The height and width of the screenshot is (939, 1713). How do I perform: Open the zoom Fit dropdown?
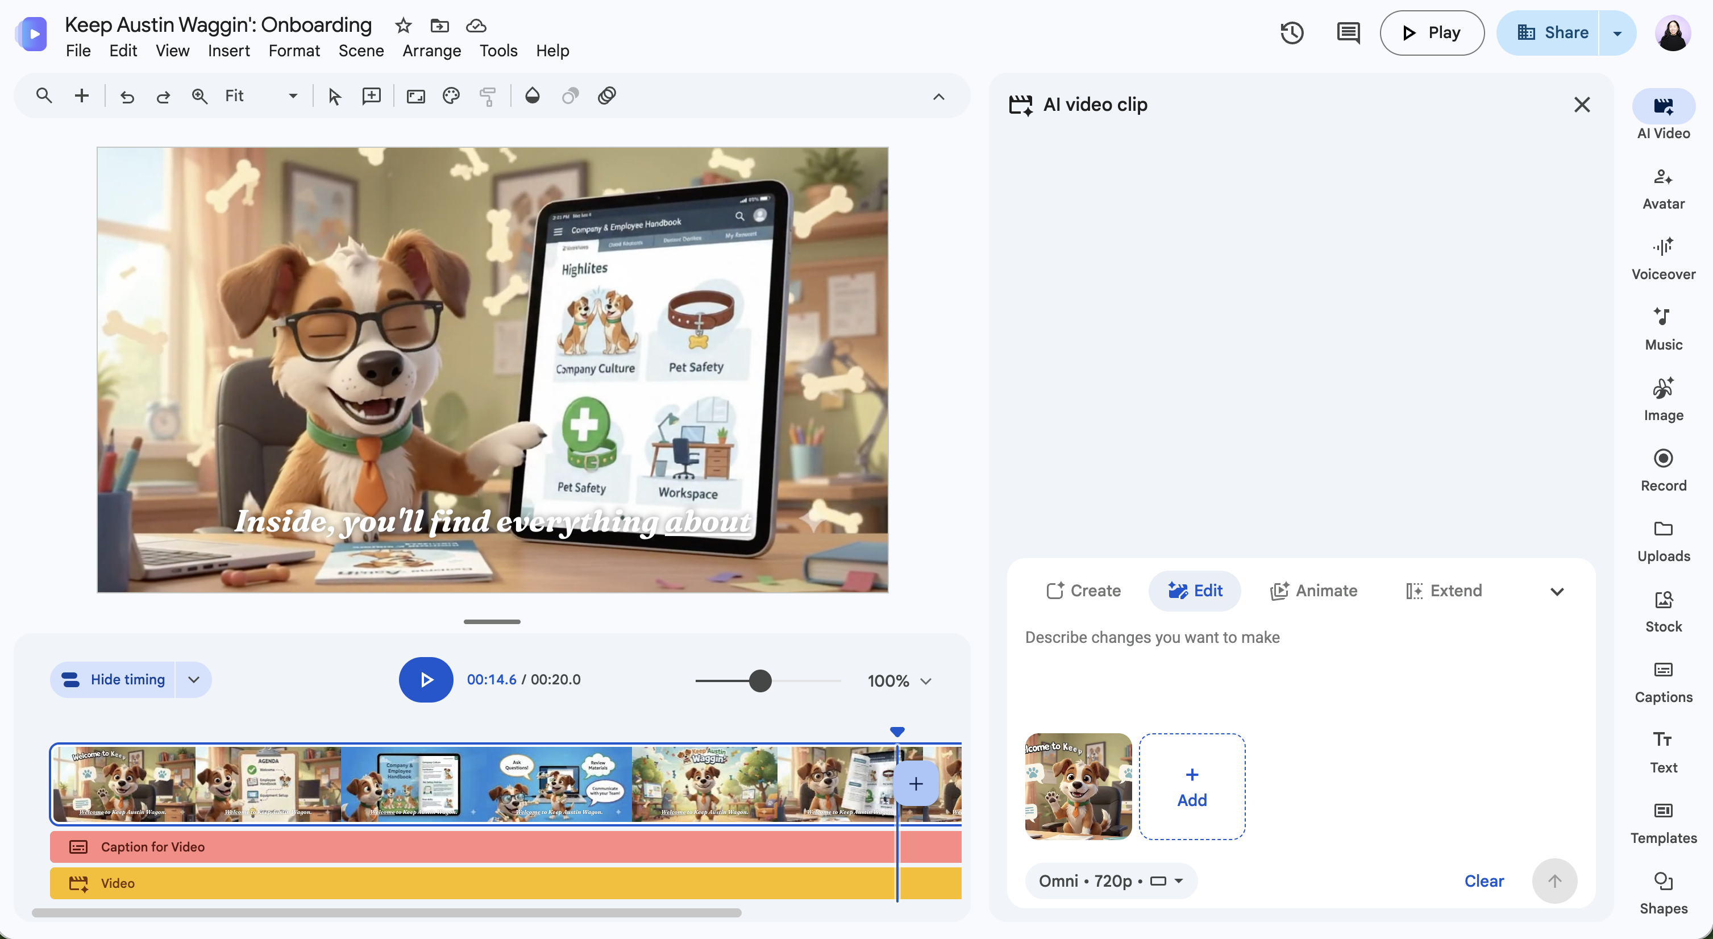[x=261, y=97]
